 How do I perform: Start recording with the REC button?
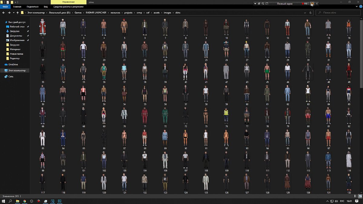[x=305, y=4]
